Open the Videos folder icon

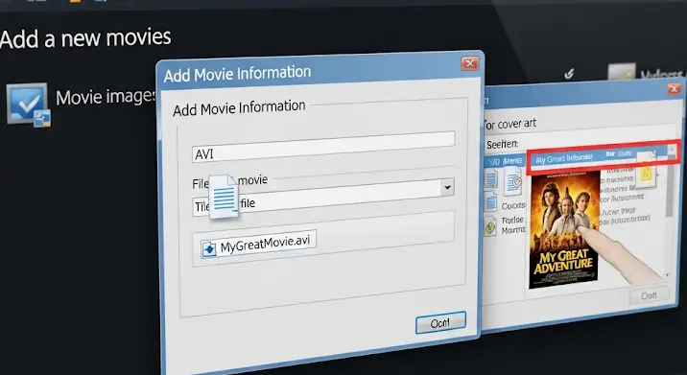(x=621, y=71)
